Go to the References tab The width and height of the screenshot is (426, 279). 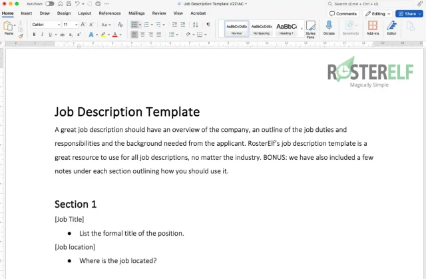click(x=110, y=13)
